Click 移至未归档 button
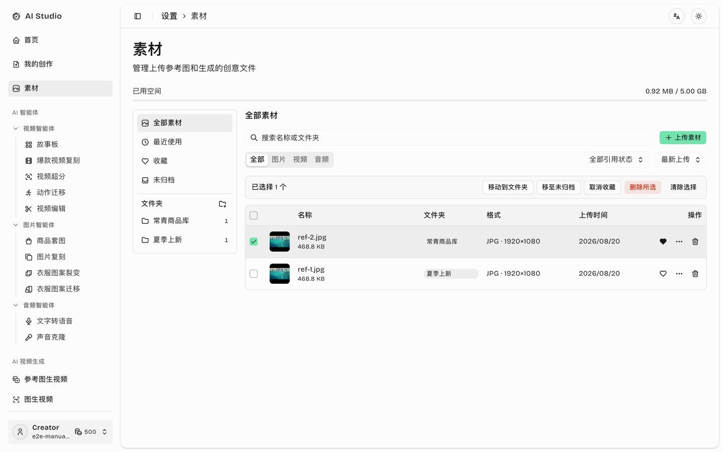Screen dimensions: 723x452 click(558, 187)
